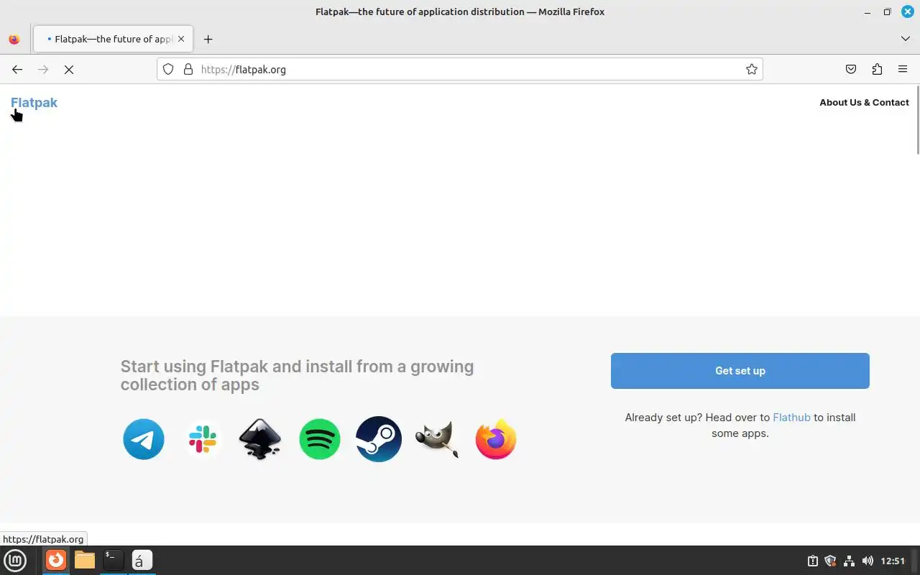This screenshot has width=920, height=575.
Task: Click the Steam app icon
Action: click(379, 439)
